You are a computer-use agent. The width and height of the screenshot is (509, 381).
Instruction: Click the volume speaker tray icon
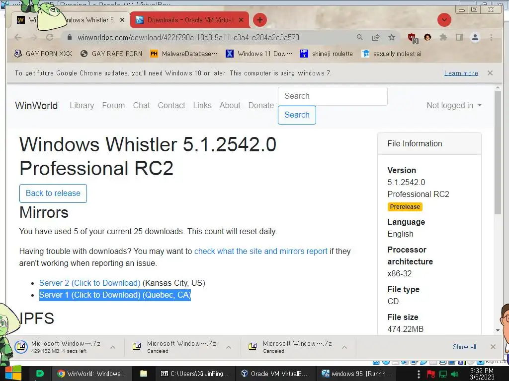(455, 374)
